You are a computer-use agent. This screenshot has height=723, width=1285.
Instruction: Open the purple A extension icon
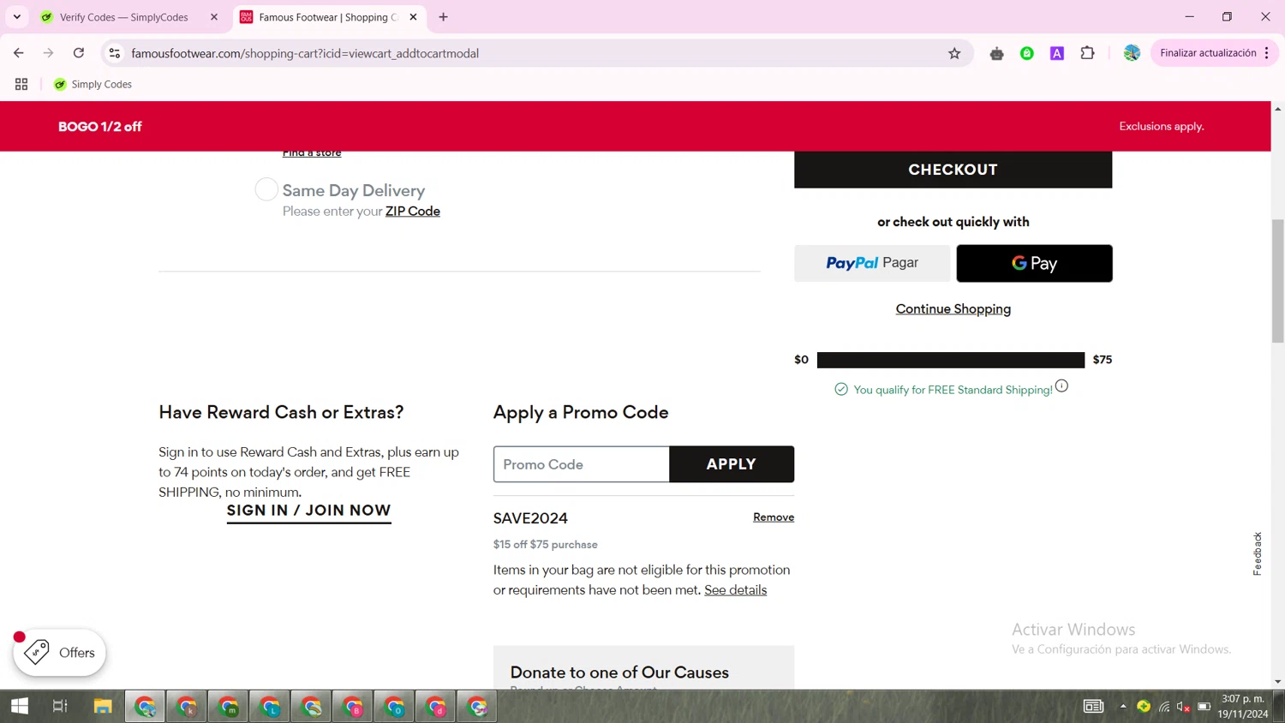pyautogui.click(x=1057, y=53)
